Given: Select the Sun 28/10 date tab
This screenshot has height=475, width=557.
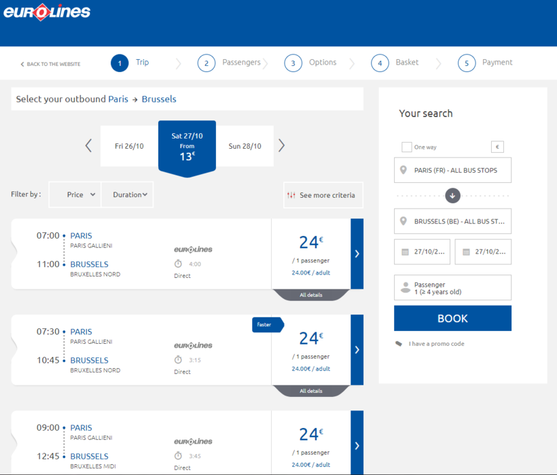Looking at the screenshot, I should tap(245, 146).
